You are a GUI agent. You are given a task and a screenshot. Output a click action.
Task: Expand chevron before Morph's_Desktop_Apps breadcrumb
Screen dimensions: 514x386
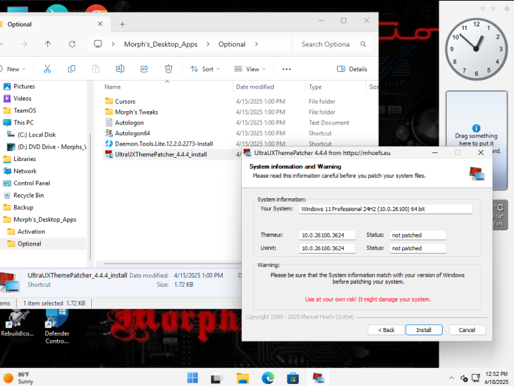pos(113,44)
